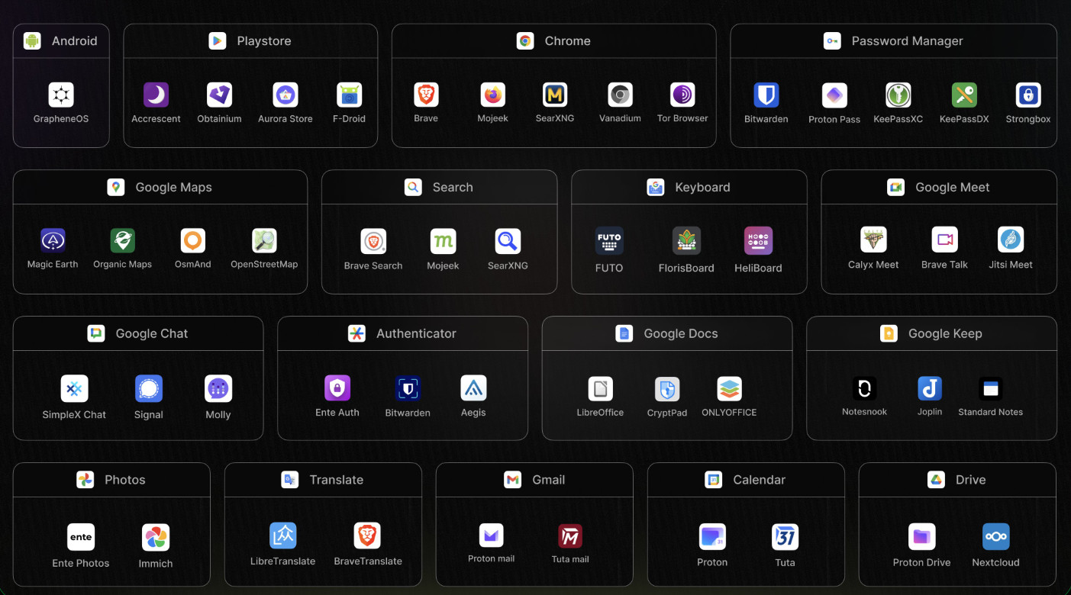Open the Organic Maps icon
Image resolution: width=1071 pixels, height=595 pixels.
(x=123, y=241)
